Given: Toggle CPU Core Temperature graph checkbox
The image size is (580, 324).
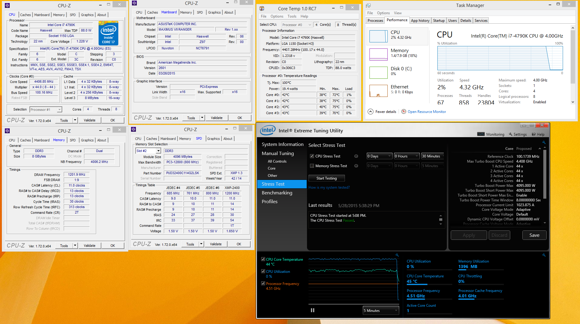Looking at the screenshot, I should pos(263,259).
